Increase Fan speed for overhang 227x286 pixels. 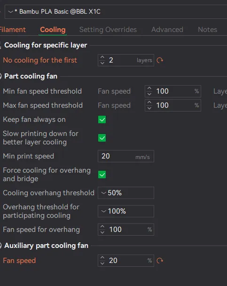point(102,227)
